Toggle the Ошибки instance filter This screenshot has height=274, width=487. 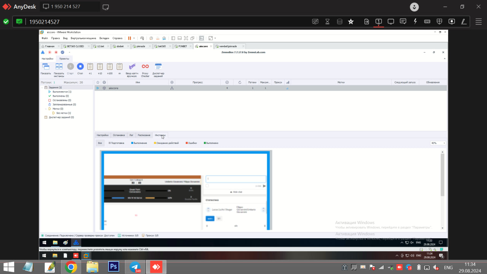pos(191,143)
